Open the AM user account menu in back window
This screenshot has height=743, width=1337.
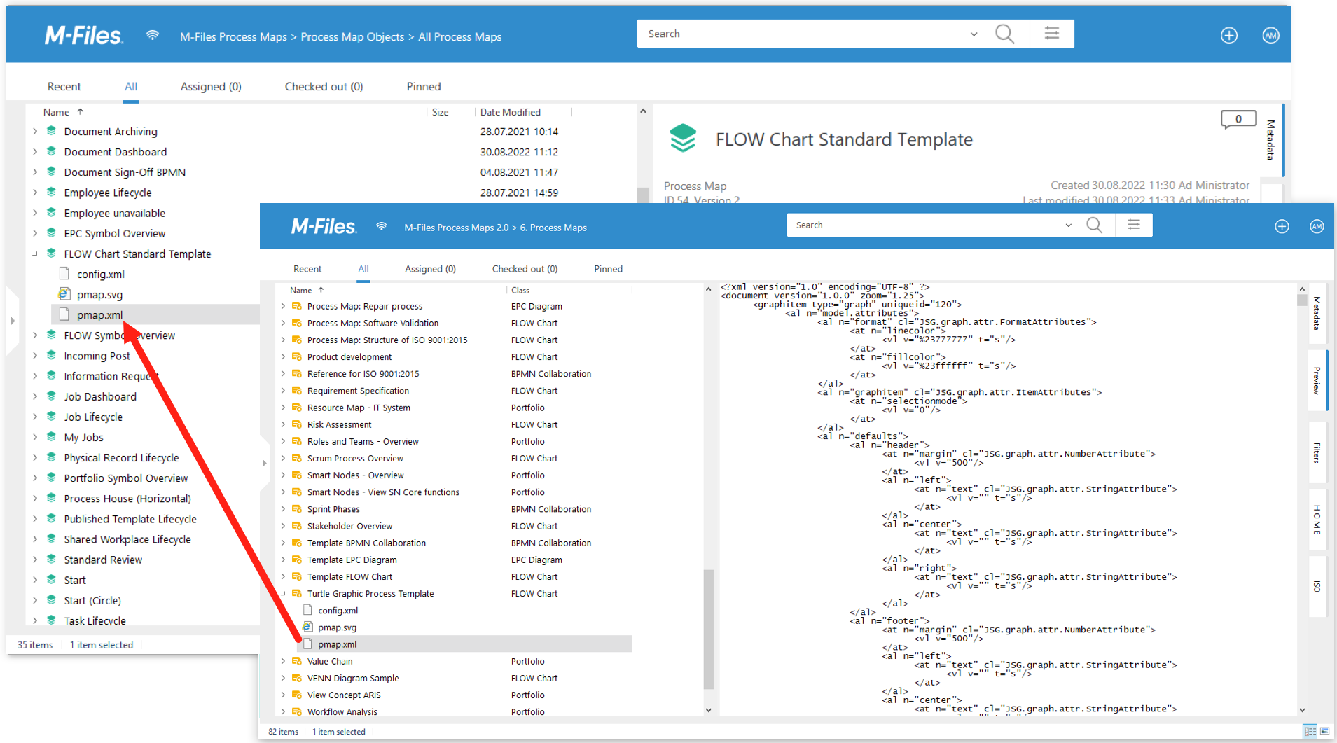[1270, 36]
